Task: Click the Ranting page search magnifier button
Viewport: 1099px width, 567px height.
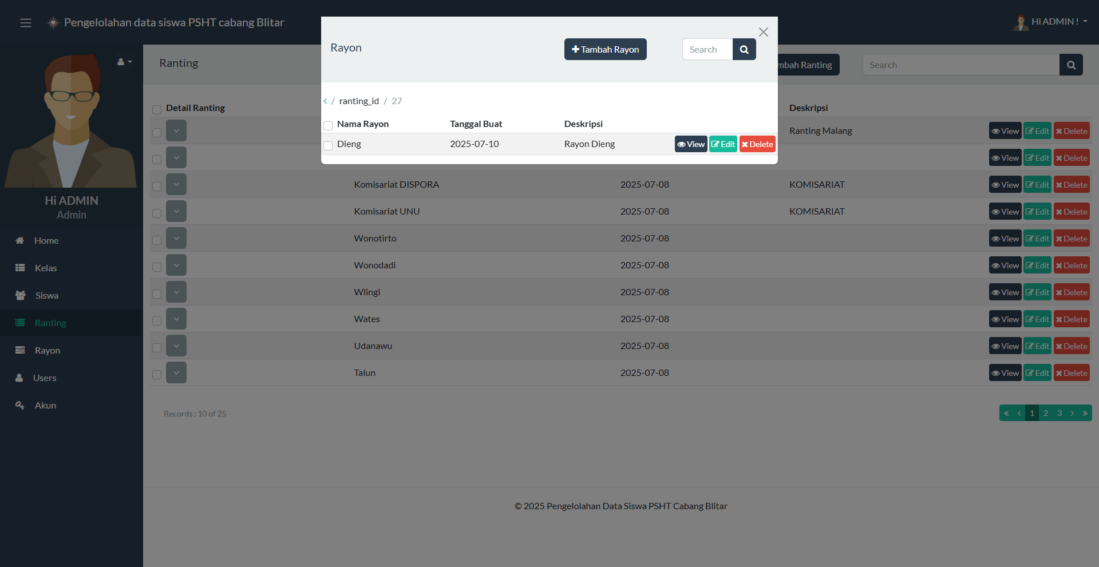Action: [x=1071, y=65]
